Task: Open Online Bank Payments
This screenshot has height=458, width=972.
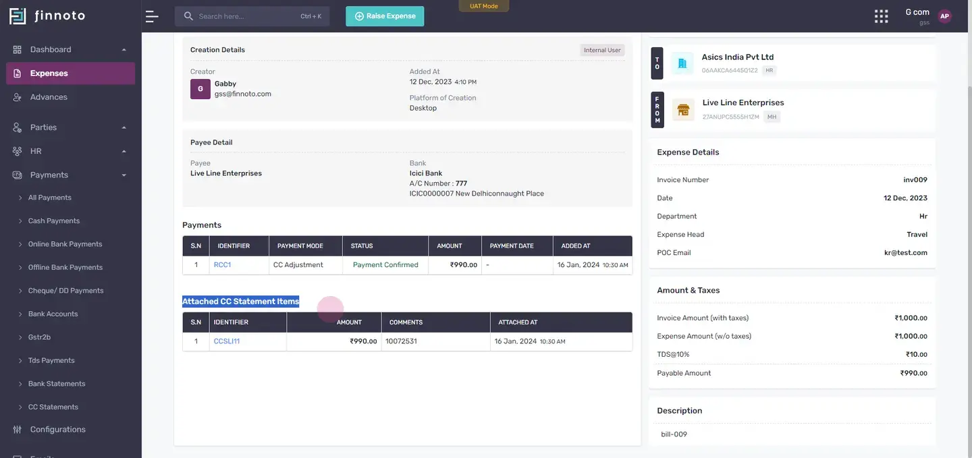Action: (65, 244)
